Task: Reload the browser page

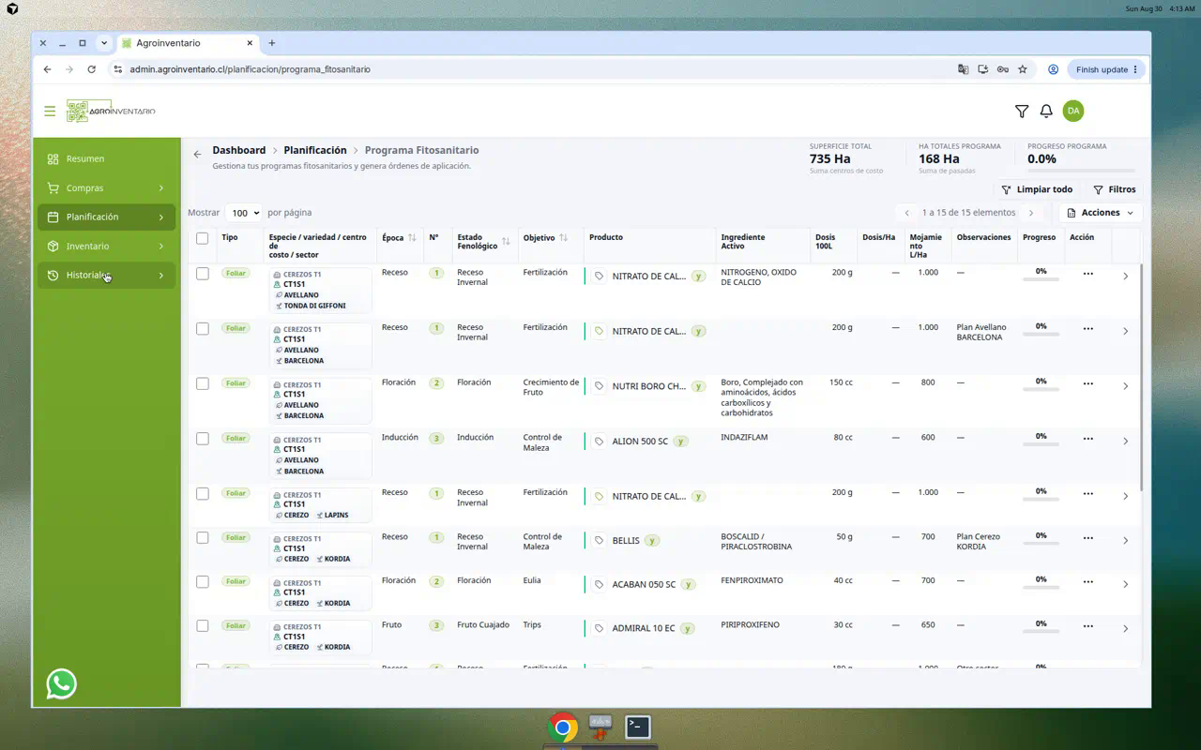Action: [x=91, y=69]
